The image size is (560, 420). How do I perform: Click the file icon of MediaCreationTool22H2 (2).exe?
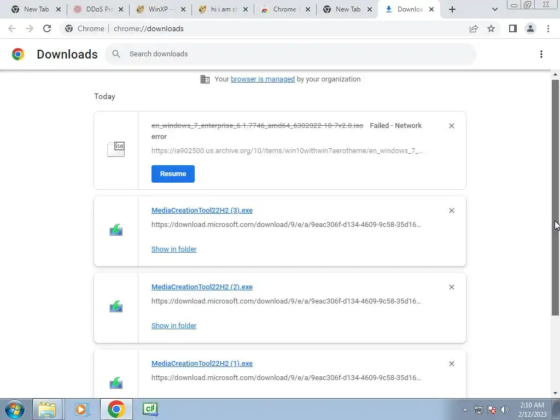[x=116, y=306]
